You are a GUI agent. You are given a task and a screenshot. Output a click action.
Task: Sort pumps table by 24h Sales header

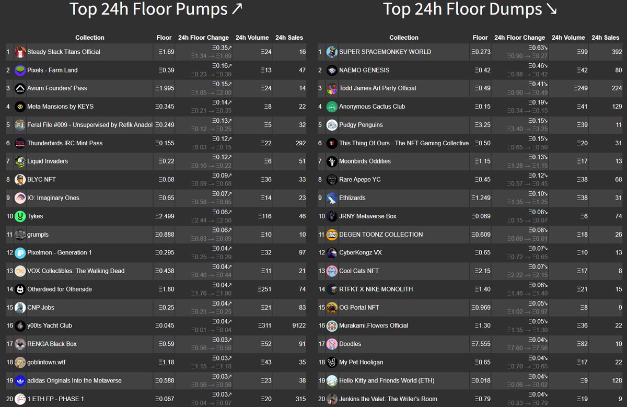pyautogui.click(x=289, y=38)
